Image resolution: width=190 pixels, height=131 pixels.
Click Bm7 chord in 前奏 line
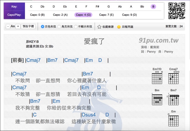click(52, 60)
